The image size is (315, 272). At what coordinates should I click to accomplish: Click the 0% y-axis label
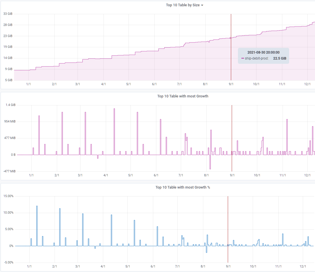click(11, 246)
